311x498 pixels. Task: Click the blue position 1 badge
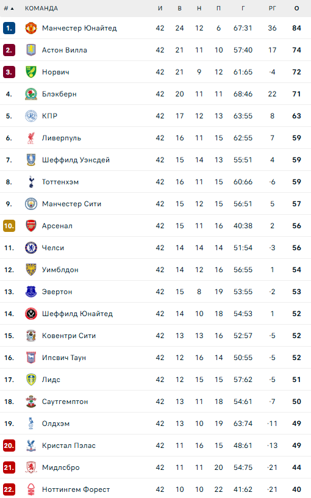(x=9, y=28)
